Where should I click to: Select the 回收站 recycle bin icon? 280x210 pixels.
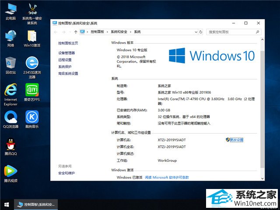(x=10, y=65)
